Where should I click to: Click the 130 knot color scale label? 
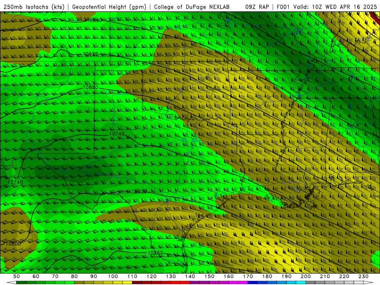tap(171, 276)
